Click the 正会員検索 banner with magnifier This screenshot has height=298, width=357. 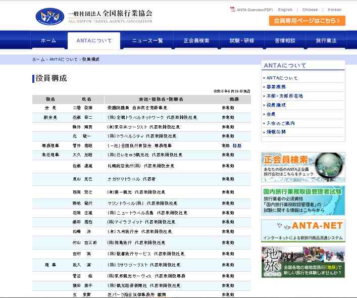click(x=303, y=167)
